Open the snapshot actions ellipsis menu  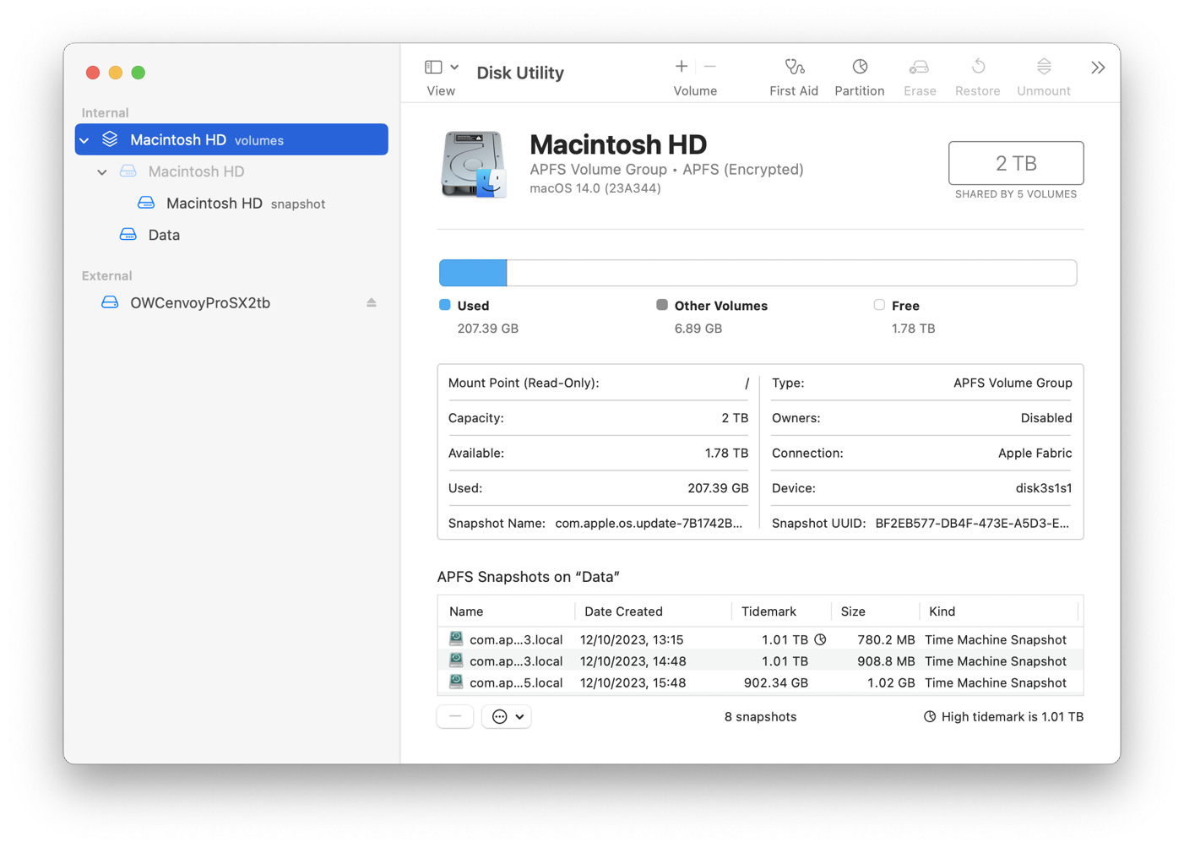coord(507,716)
